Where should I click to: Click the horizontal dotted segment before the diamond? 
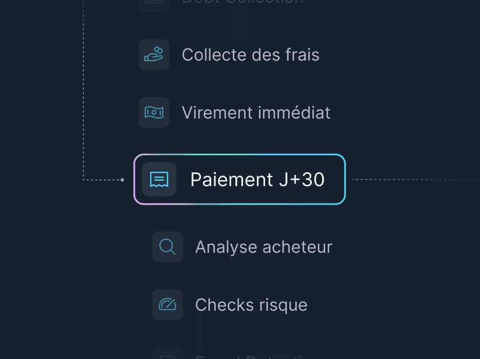(101, 180)
